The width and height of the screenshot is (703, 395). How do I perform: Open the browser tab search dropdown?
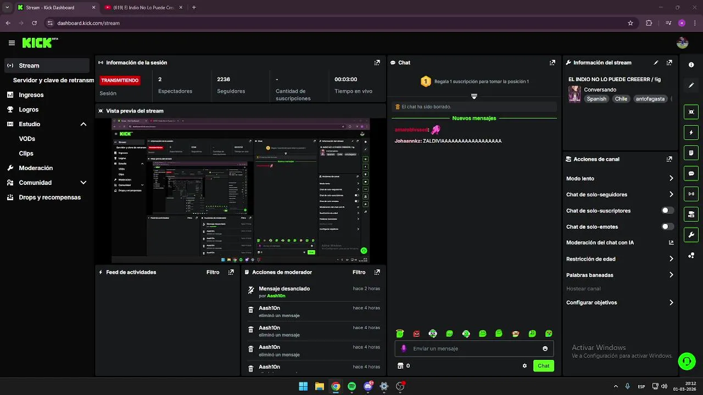pos(7,8)
